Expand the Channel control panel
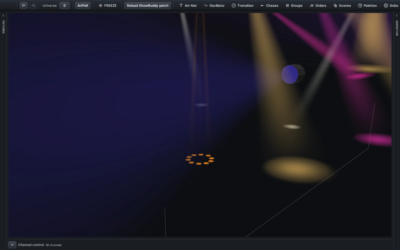This screenshot has height=250, width=400. [12, 245]
